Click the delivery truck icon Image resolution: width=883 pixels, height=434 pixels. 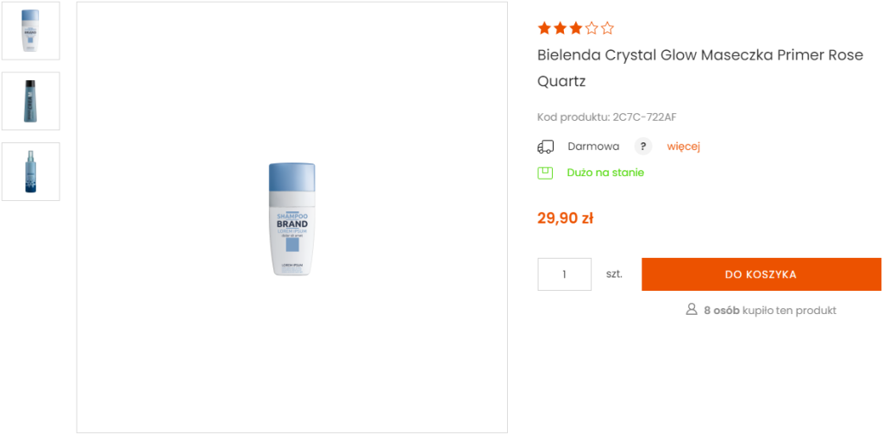(x=545, y=147)
